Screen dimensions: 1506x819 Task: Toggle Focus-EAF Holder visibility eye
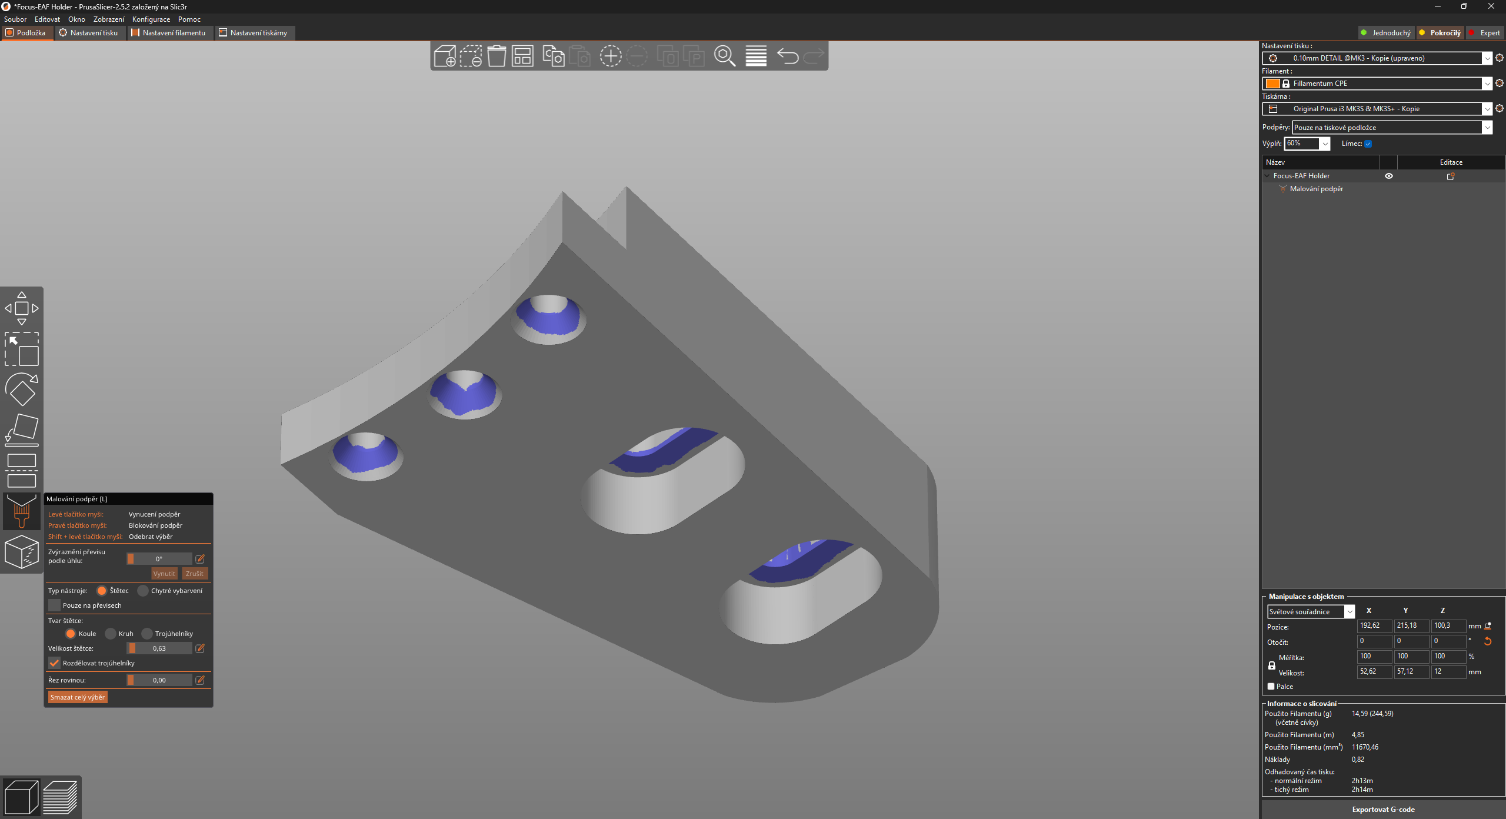[x=1389, y=176]
